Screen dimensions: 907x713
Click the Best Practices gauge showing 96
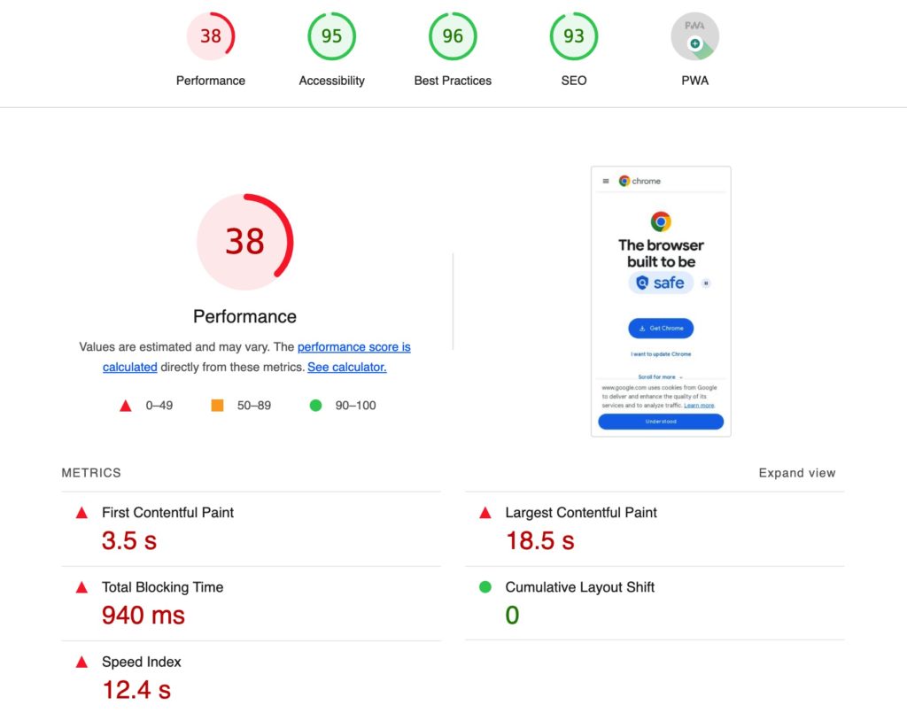click(452, 36)
